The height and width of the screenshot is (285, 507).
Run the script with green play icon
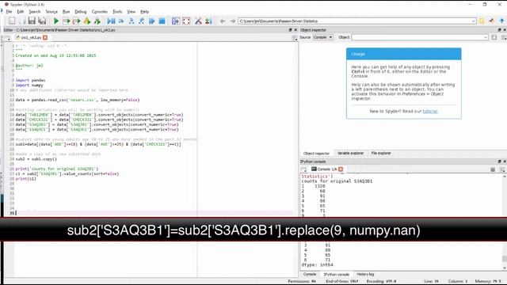click(56, 21)
